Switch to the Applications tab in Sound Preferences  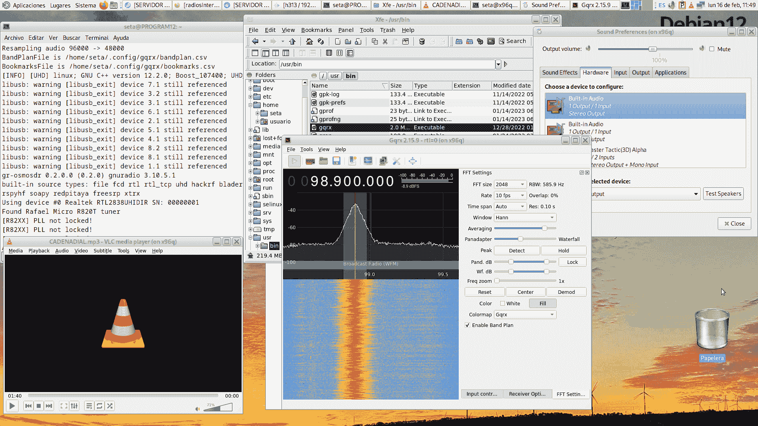(670, 73)
